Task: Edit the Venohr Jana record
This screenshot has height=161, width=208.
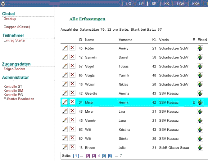Action: tap(65, 120)
